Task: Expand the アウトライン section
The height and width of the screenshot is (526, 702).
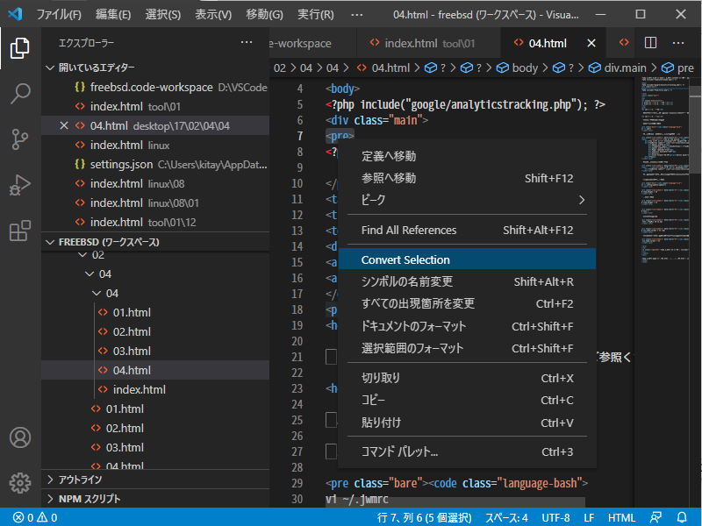Action: tap(155, 480)
